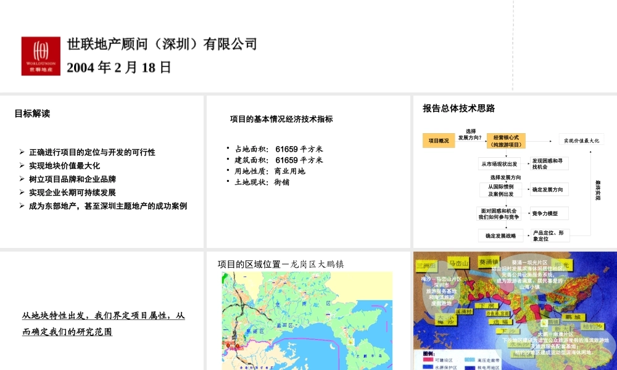The height and width of the screenshot is (370, 617).
Task: Click the yellow 溪涌村 map label
Action: [464, 311]
